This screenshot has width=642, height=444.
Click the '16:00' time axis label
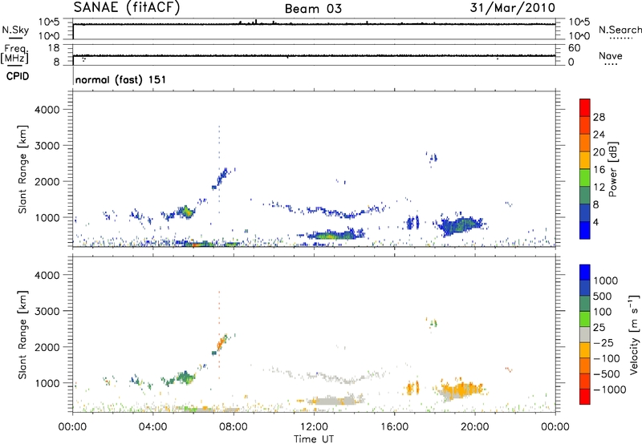[x=394, y=427]
